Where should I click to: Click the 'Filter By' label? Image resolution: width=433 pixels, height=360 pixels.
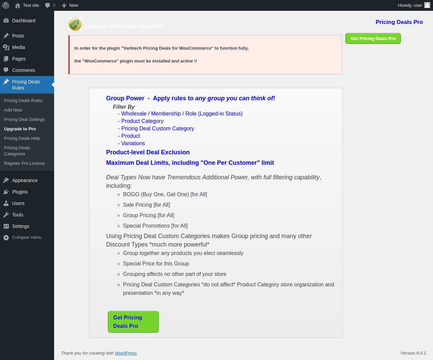pos(124,107)
